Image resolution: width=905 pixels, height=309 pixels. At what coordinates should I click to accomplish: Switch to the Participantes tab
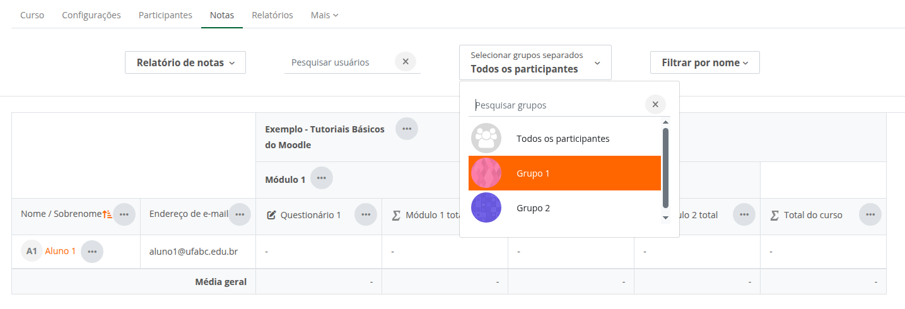click(165, 15)
